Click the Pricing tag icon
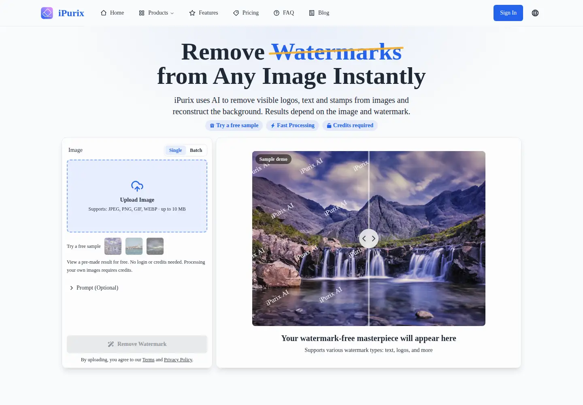The width and height of the screenshot is (583, 405). tap(236, 13)
